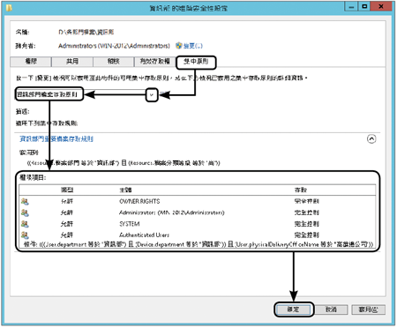Click the user icon for SYSTEM row

coord(25,224)
